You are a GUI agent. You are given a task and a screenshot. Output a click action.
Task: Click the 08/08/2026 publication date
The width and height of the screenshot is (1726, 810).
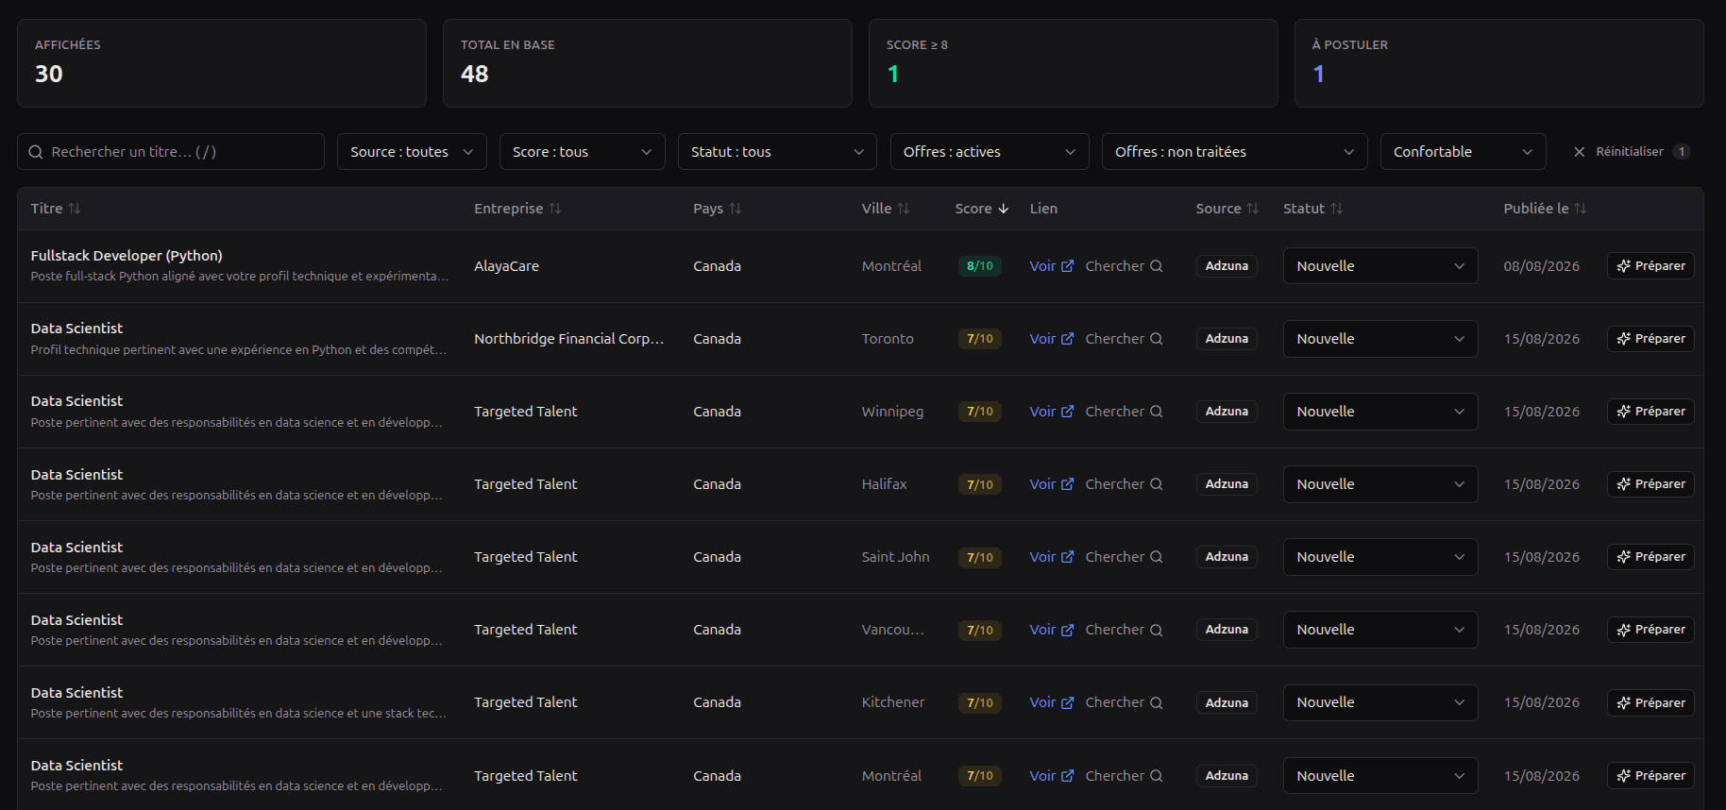tap(1541, 266)
